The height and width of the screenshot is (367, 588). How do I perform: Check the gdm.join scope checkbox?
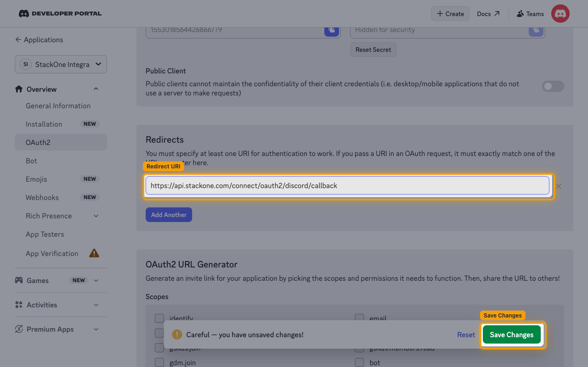coord(159,362)
